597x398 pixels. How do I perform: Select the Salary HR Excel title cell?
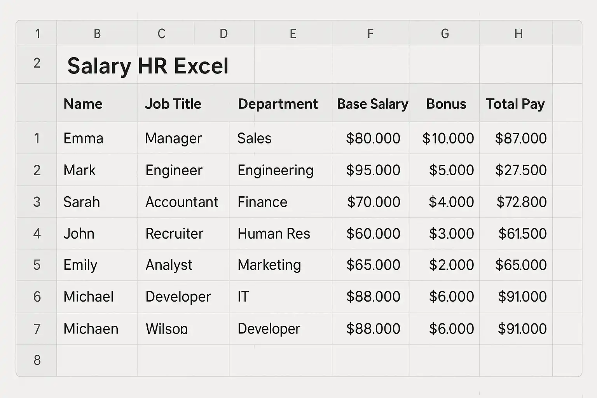148,65
